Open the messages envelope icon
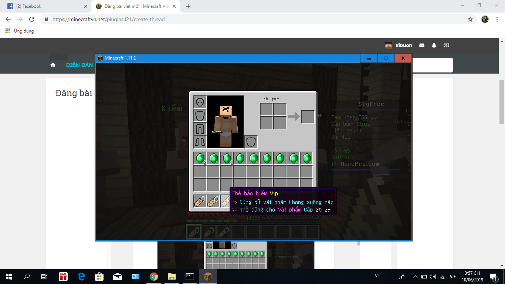This screenshot has height=284, width=505. (422, 45)
